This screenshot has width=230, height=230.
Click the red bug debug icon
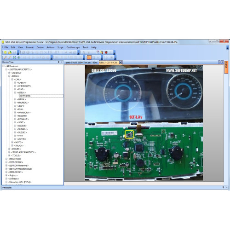click(106, 52)
